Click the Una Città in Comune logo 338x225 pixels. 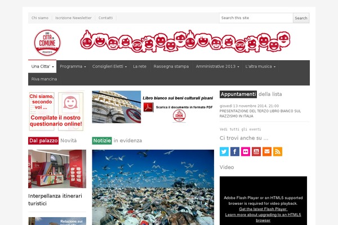click(x=47, y=43)
